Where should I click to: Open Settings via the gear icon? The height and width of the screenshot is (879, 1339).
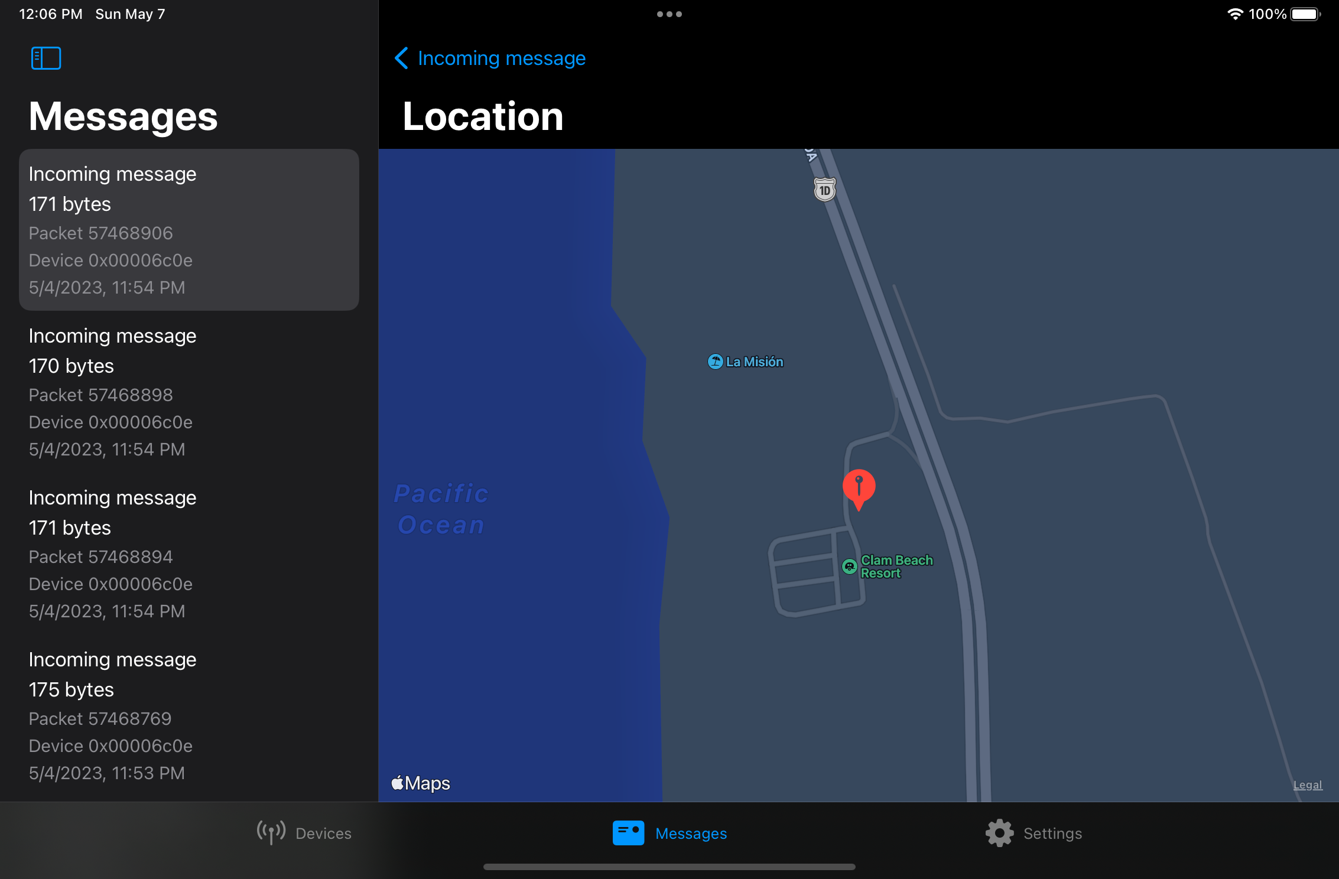coord(999,833)
